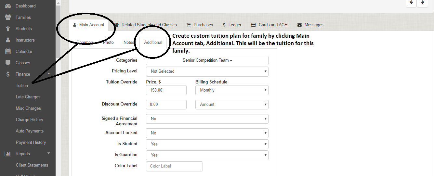Screen dimensions: 434x176
Task: Open the Pricing Level dropdown
Action: click(207, 71)
